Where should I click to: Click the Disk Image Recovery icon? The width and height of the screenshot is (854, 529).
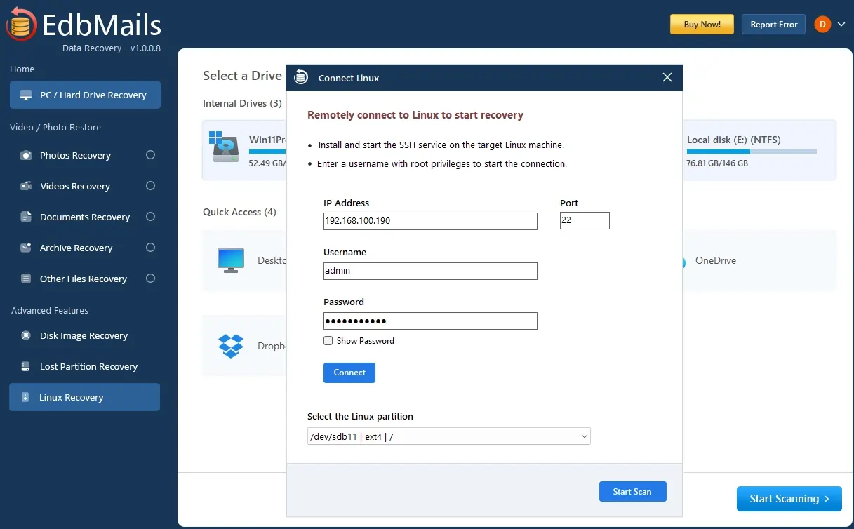click(x=26, y=335)
